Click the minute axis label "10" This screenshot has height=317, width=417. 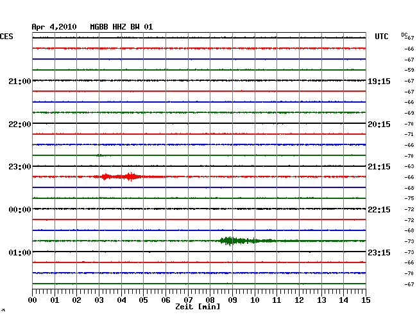click(255, 300)
